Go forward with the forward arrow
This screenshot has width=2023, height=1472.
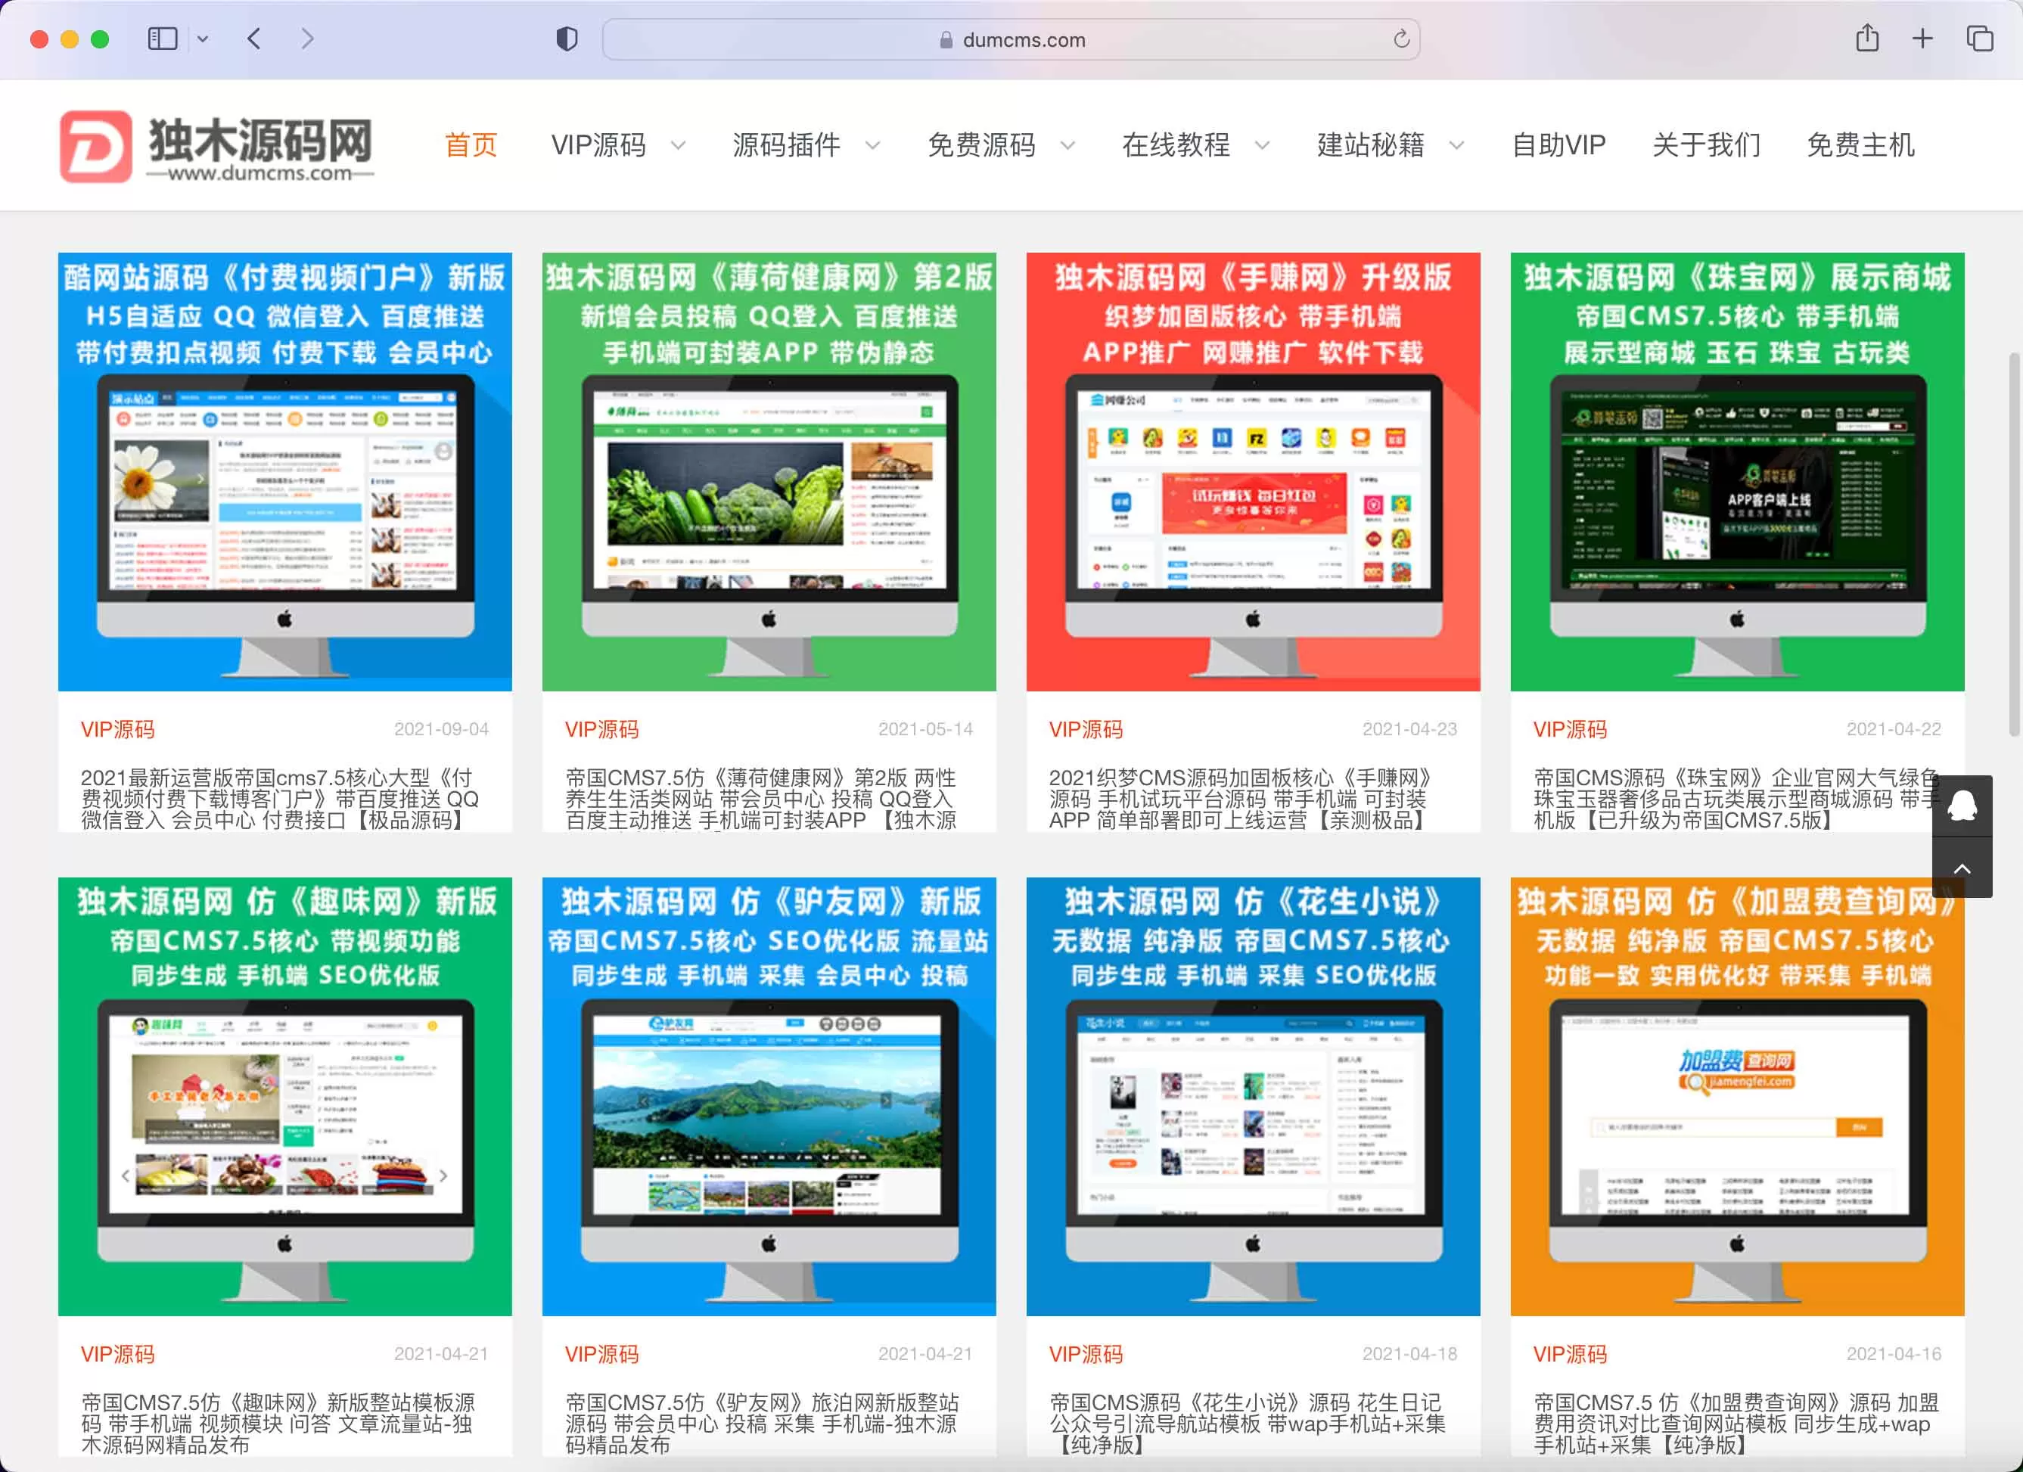click(307, 39)
